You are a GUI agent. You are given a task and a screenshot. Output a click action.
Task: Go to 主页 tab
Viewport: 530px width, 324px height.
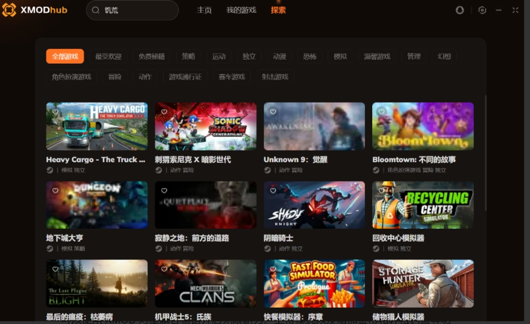tap(204, 10)
